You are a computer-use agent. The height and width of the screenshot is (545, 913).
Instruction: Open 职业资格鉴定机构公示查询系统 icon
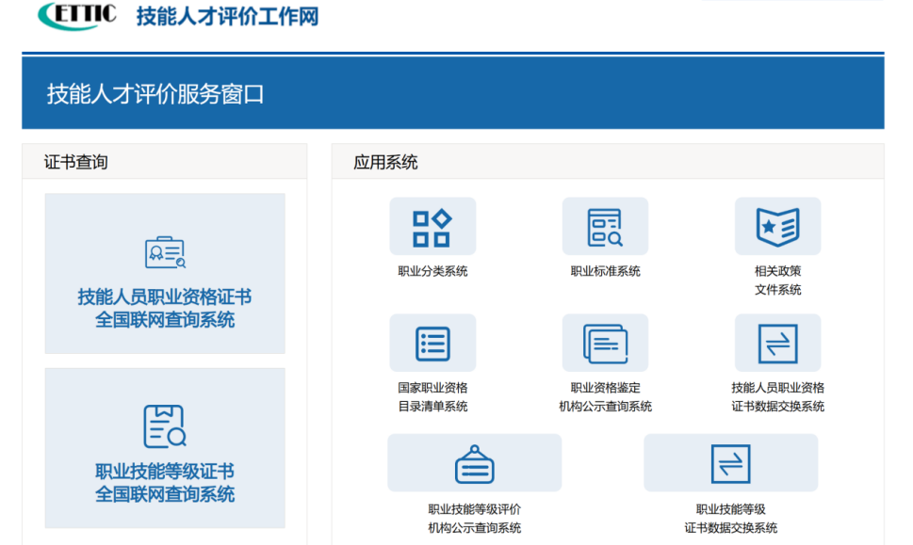tap(604, 343)
